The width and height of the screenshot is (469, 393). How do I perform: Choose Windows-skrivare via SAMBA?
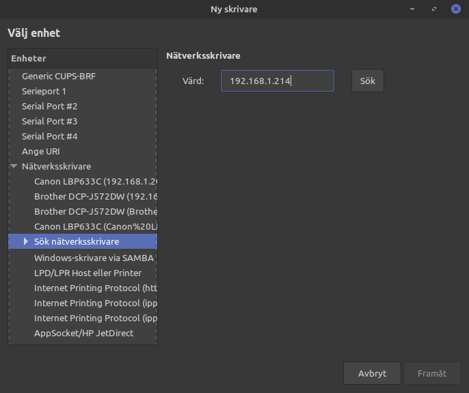(x=95, y=258)
